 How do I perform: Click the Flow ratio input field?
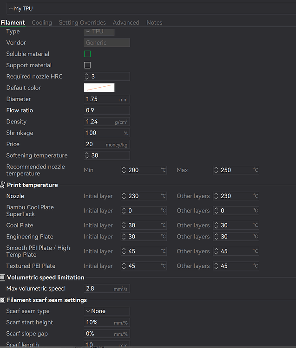(x=107, y=110)
